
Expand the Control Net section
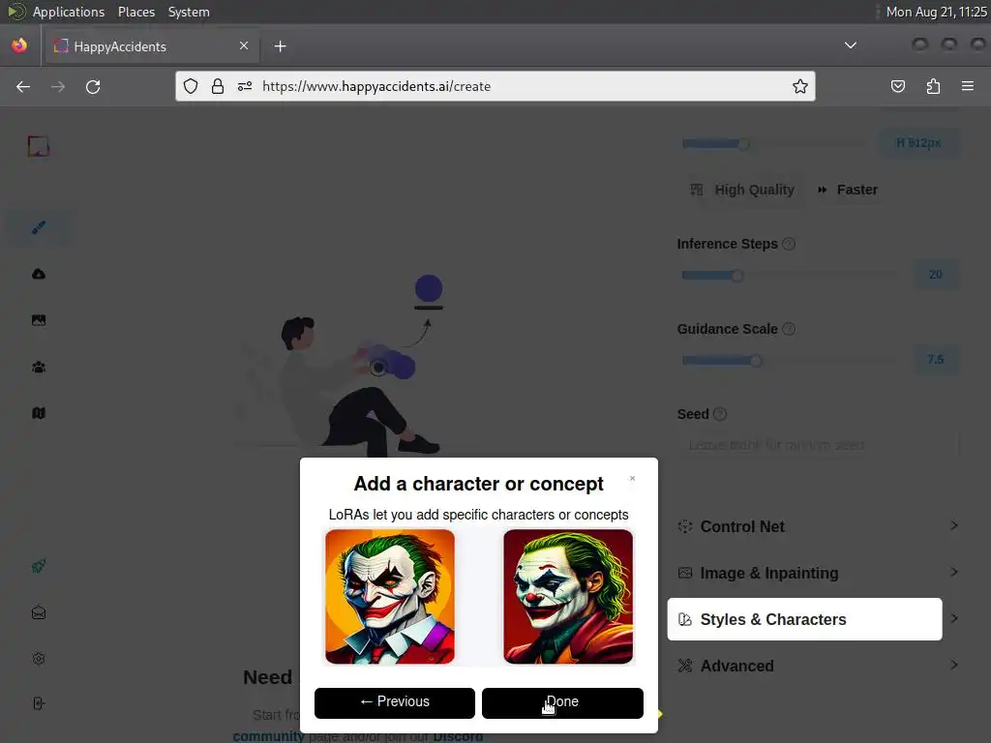[817, 526]
